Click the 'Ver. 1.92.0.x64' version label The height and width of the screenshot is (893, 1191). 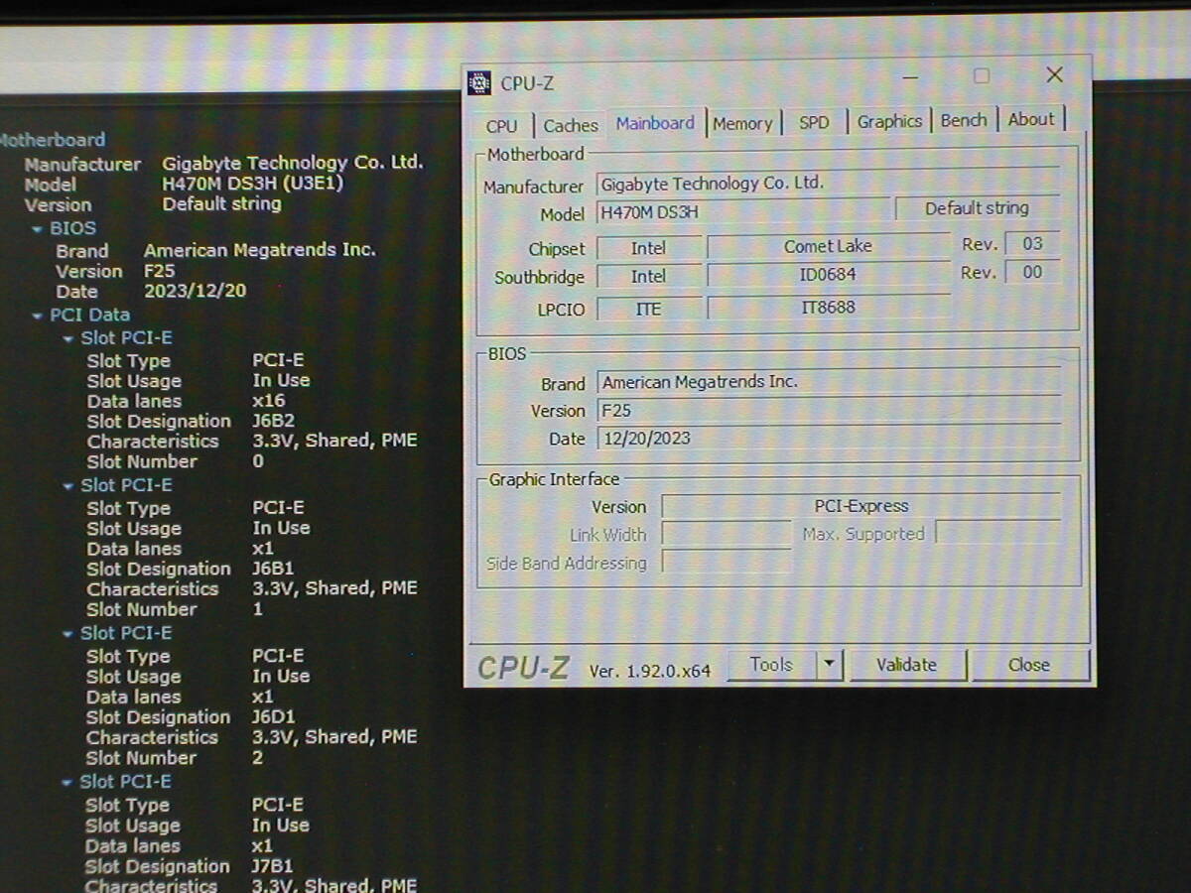(650, 671)
